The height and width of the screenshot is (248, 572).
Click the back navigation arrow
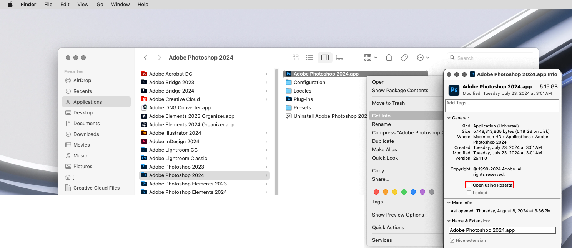(145, 57)
